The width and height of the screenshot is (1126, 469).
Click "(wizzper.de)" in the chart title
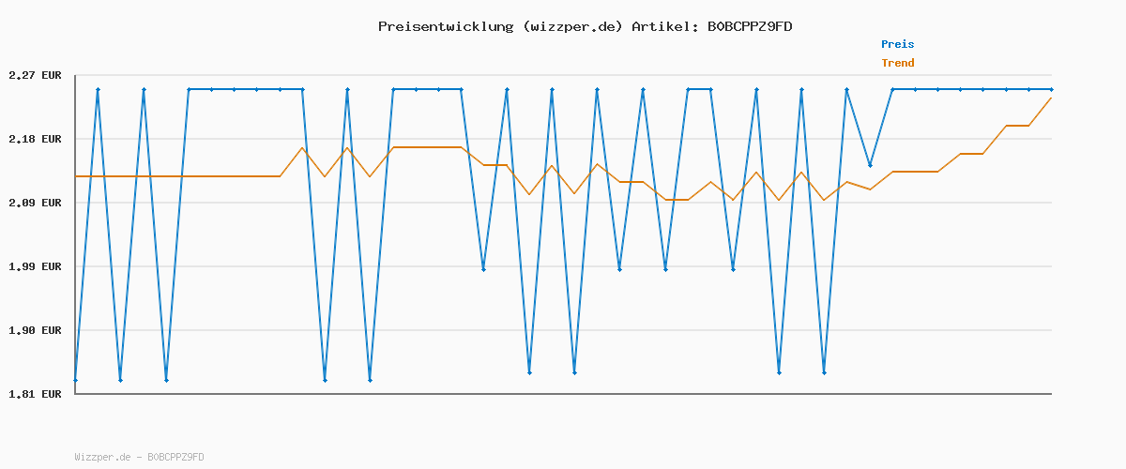pos(571,26)
